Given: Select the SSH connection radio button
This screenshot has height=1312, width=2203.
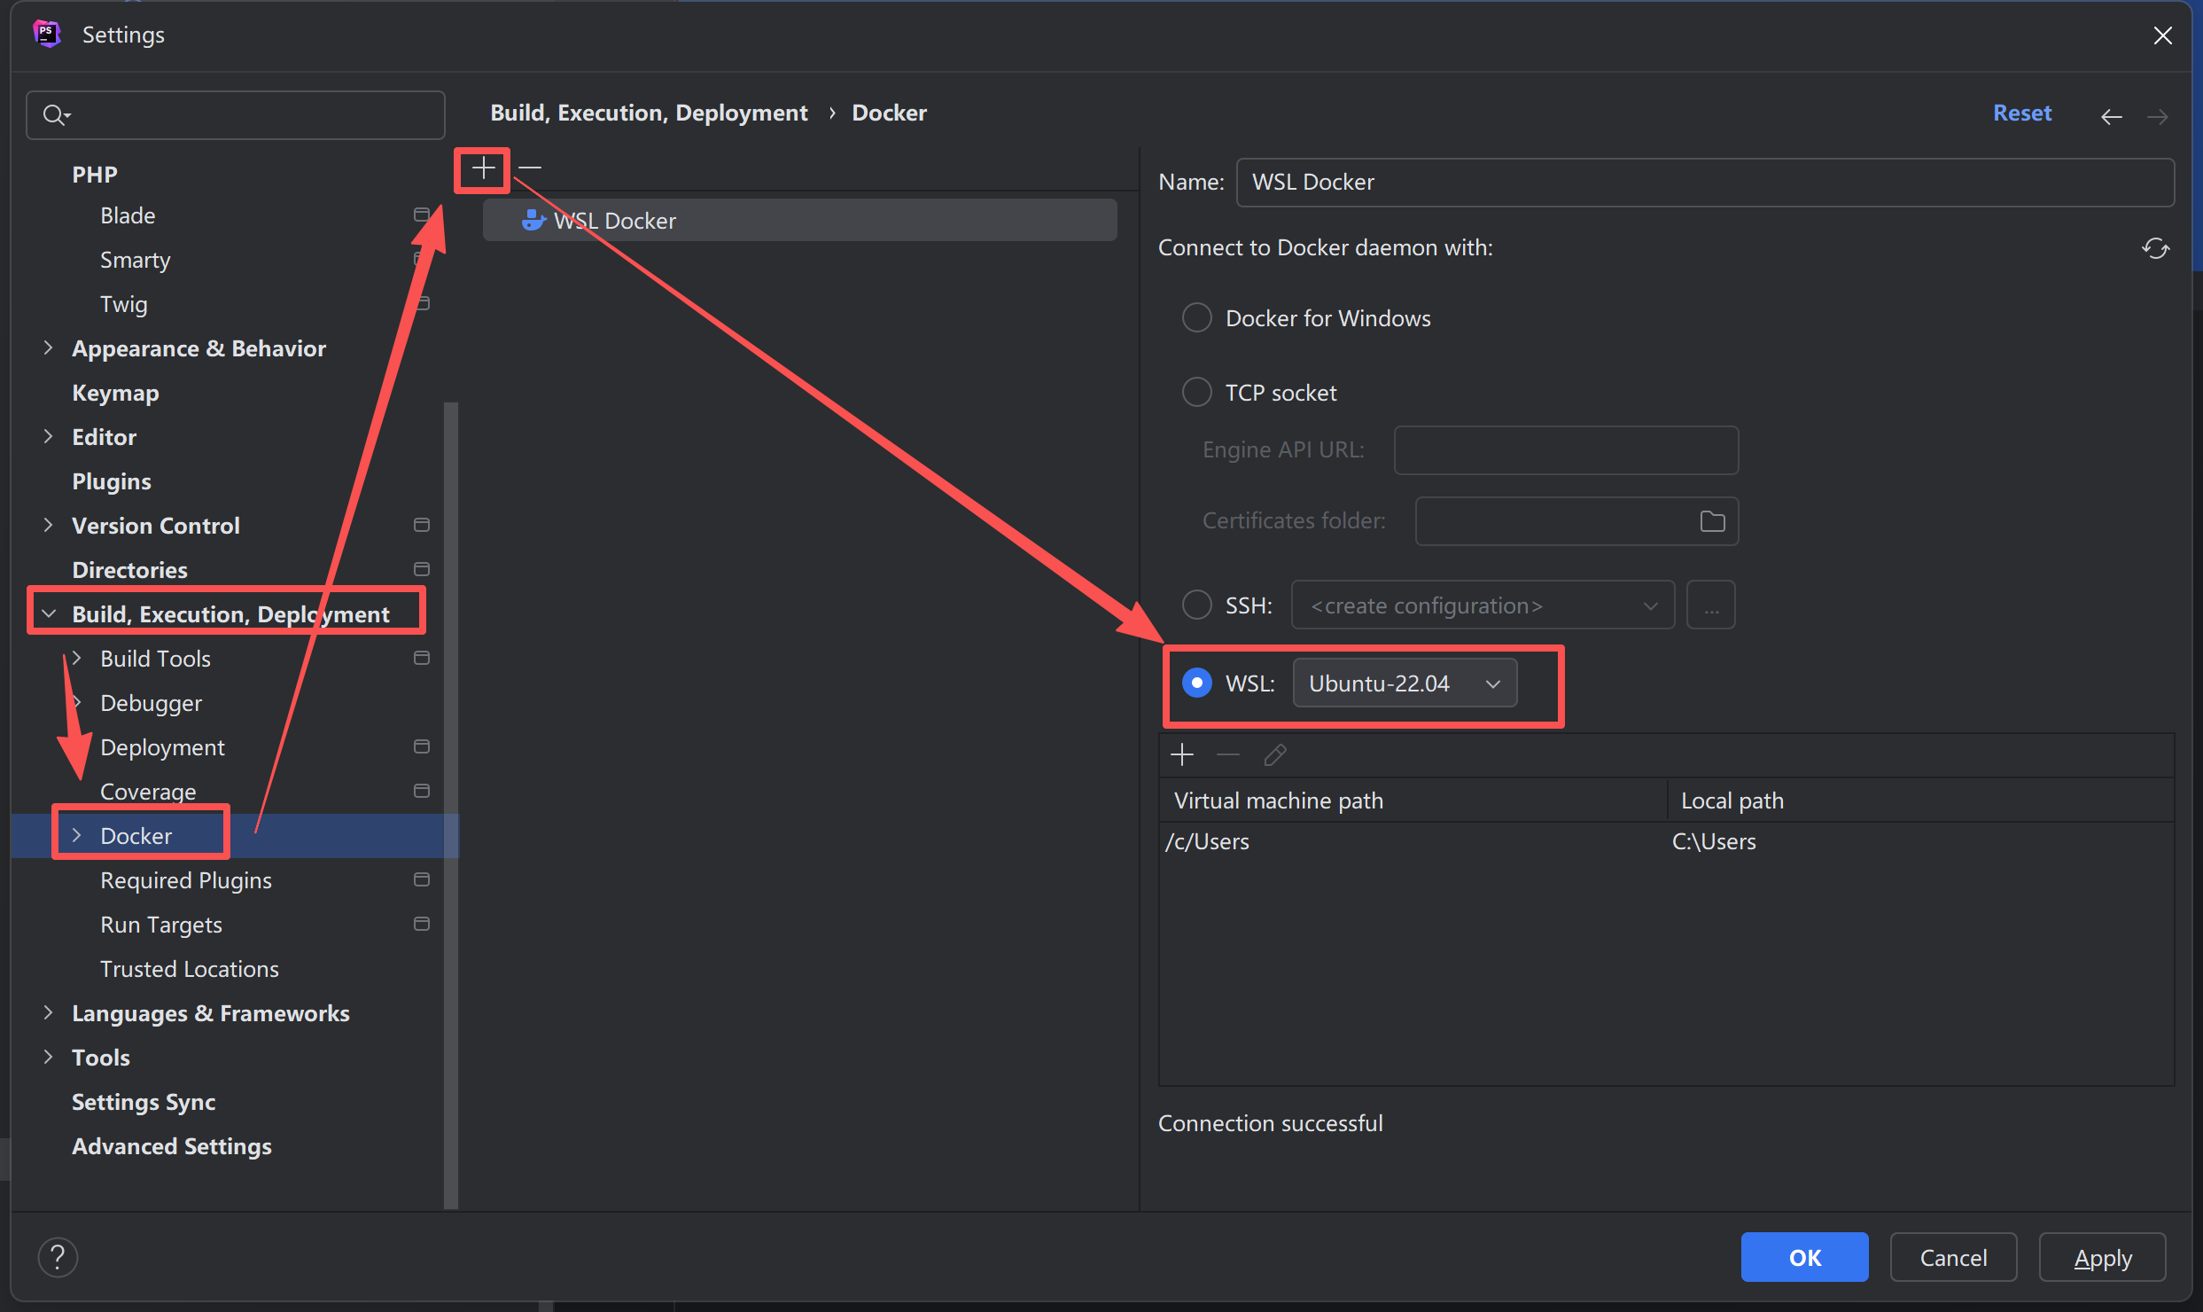Looking at the screenshot, I should pos(1197,605).
